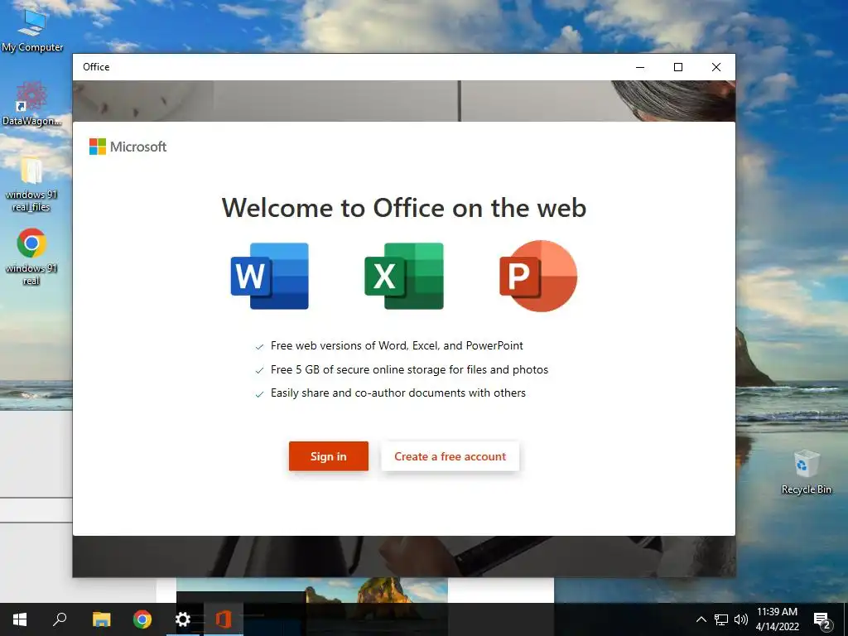
Task: Open network status tray icon
Action: pos(721,619)
